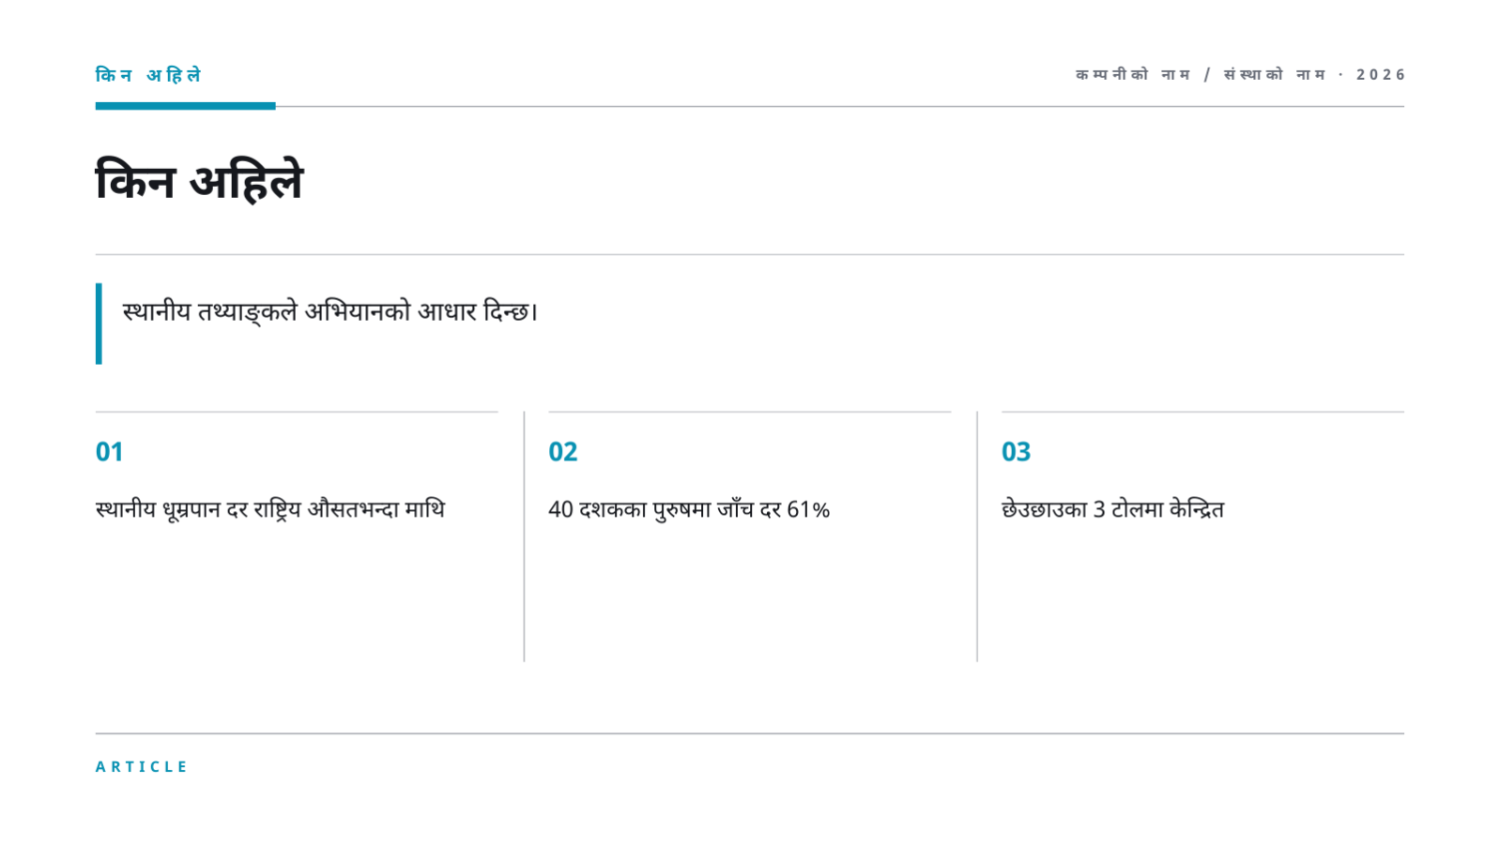Click the main title 'किन अहिले'
The width and height of the screenshot is (1500, 844).
(x=199, y=180)
